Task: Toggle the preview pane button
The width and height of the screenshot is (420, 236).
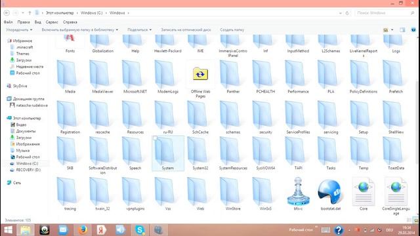Action: (x=402, y=29)
